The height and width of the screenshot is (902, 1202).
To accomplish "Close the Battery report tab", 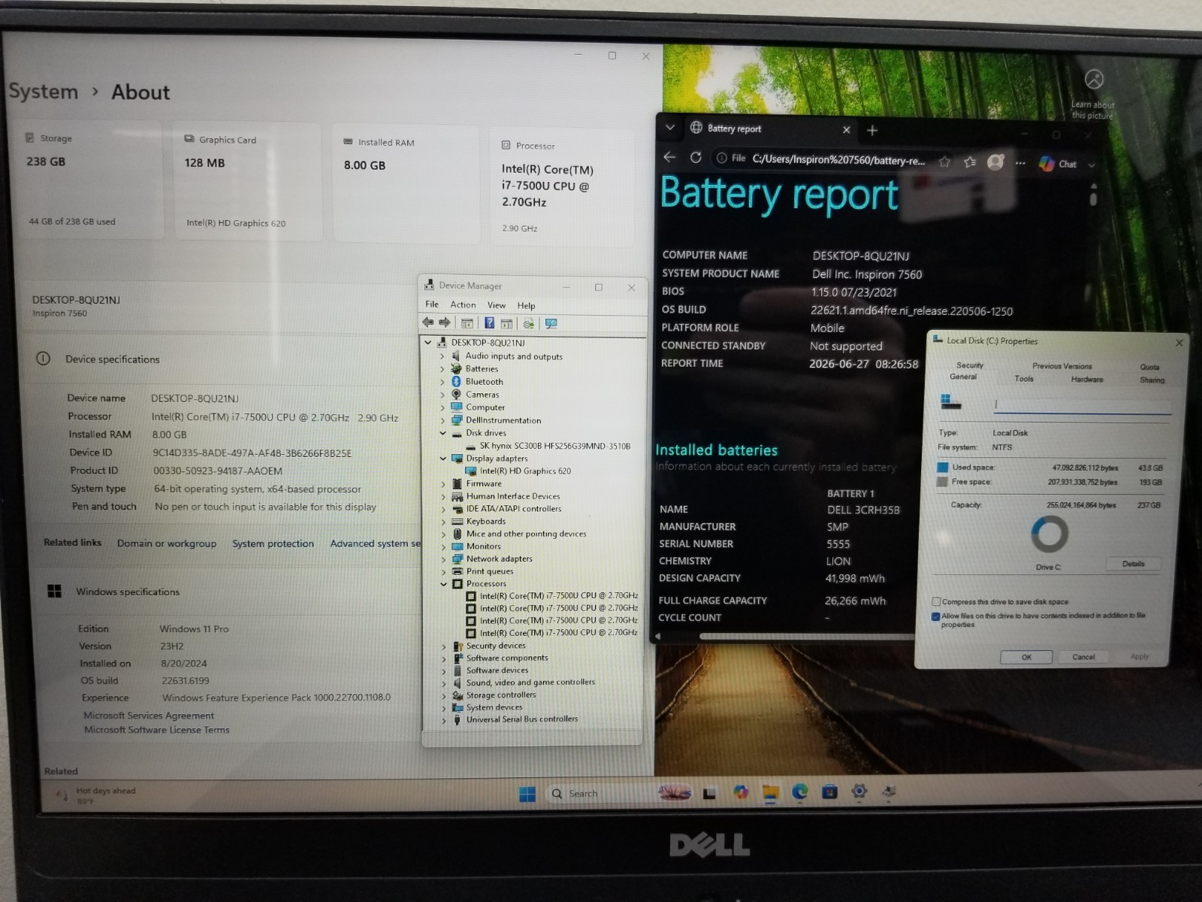I will [x=846, y=129].
